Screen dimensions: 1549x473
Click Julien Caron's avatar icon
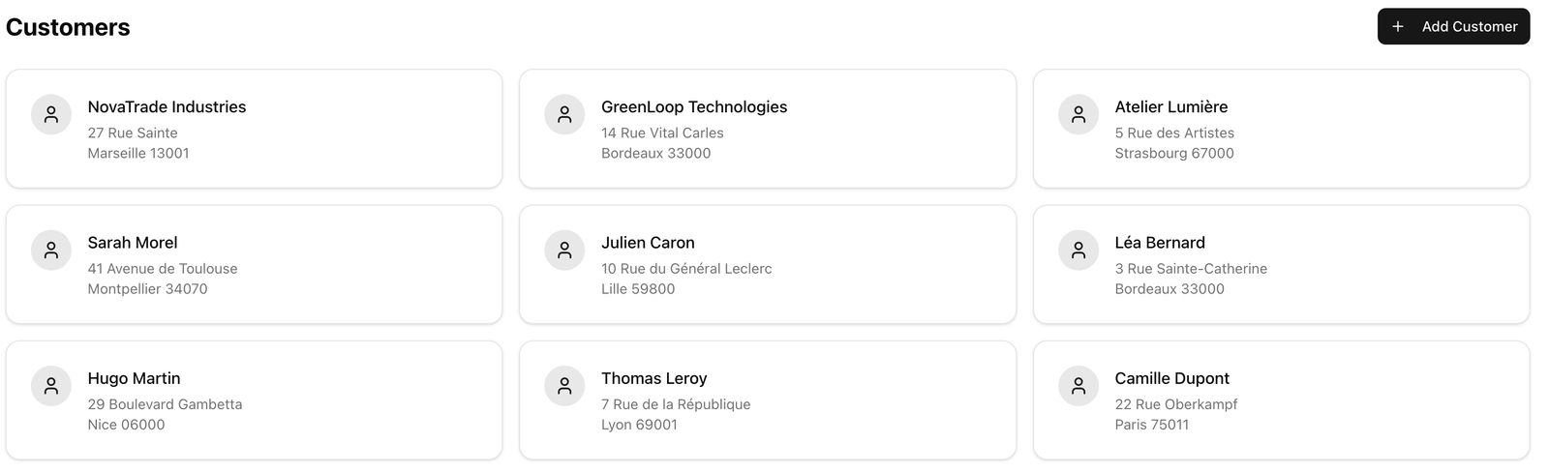point(564,251)
